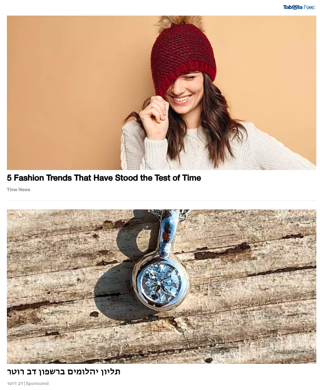This screenshot has width=320, height=390.
Task: Click the woman's smiling face
Action: point(184,89)
